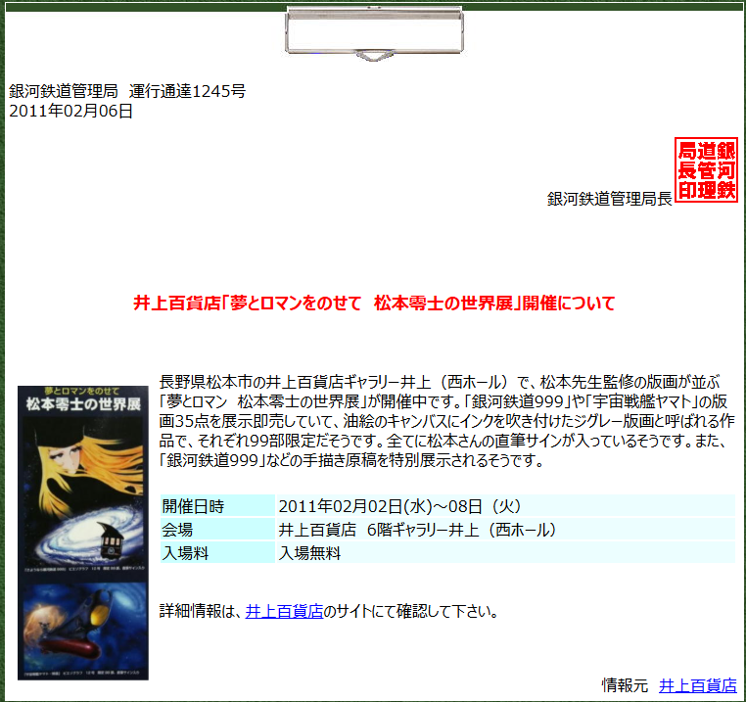Screen dimensions: 746x702
Task: Click the 会場 table header cell
Action: click(217, 530)
